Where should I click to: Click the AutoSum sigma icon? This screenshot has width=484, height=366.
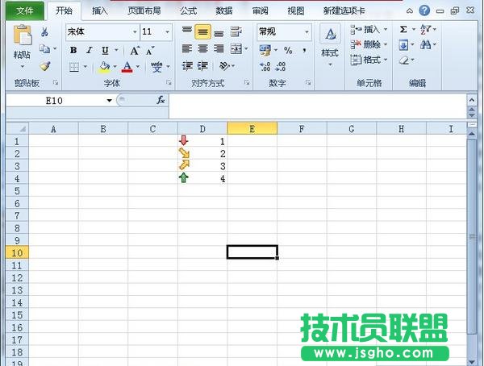click(x=404, y=30)
